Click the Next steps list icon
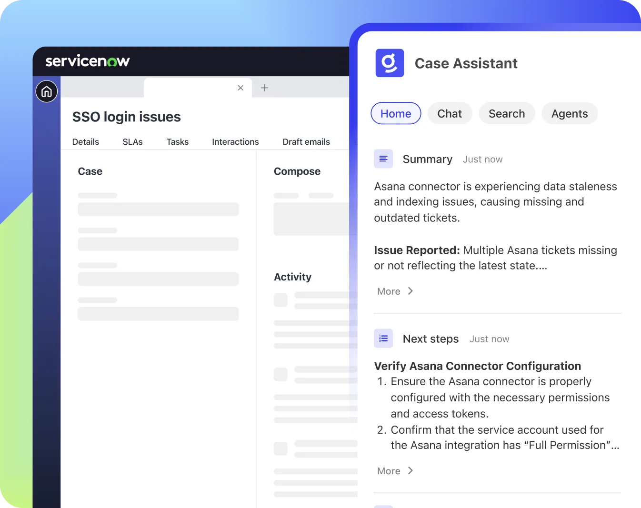Viewport: 641px width, 508px height. (383, 339)
